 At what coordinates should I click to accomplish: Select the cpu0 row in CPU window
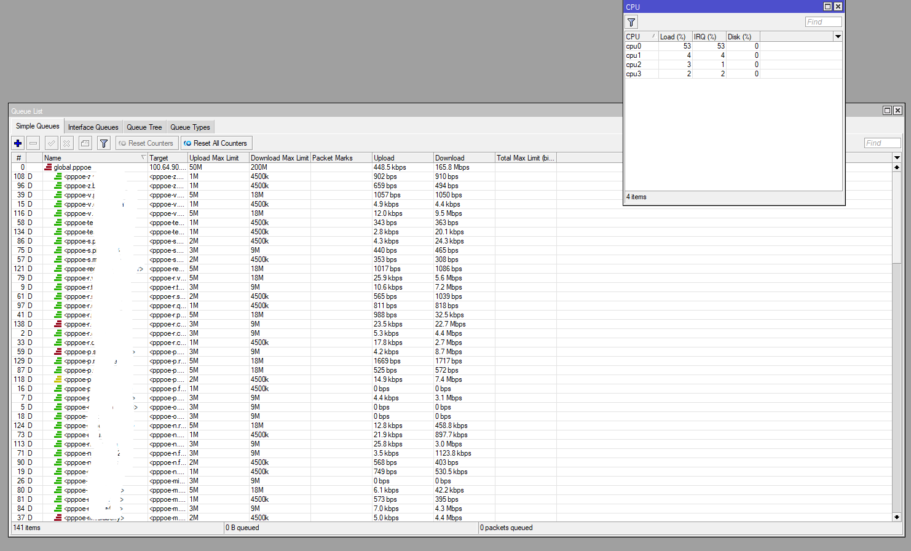pyautogui.click(x=733, y=46)
